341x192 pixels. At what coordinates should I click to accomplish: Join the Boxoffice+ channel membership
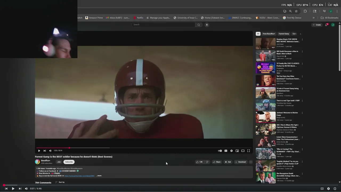(x=59, y=162)
